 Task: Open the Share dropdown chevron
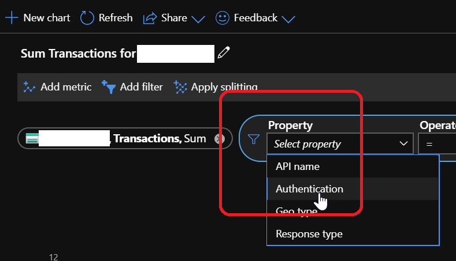(198, 19)
